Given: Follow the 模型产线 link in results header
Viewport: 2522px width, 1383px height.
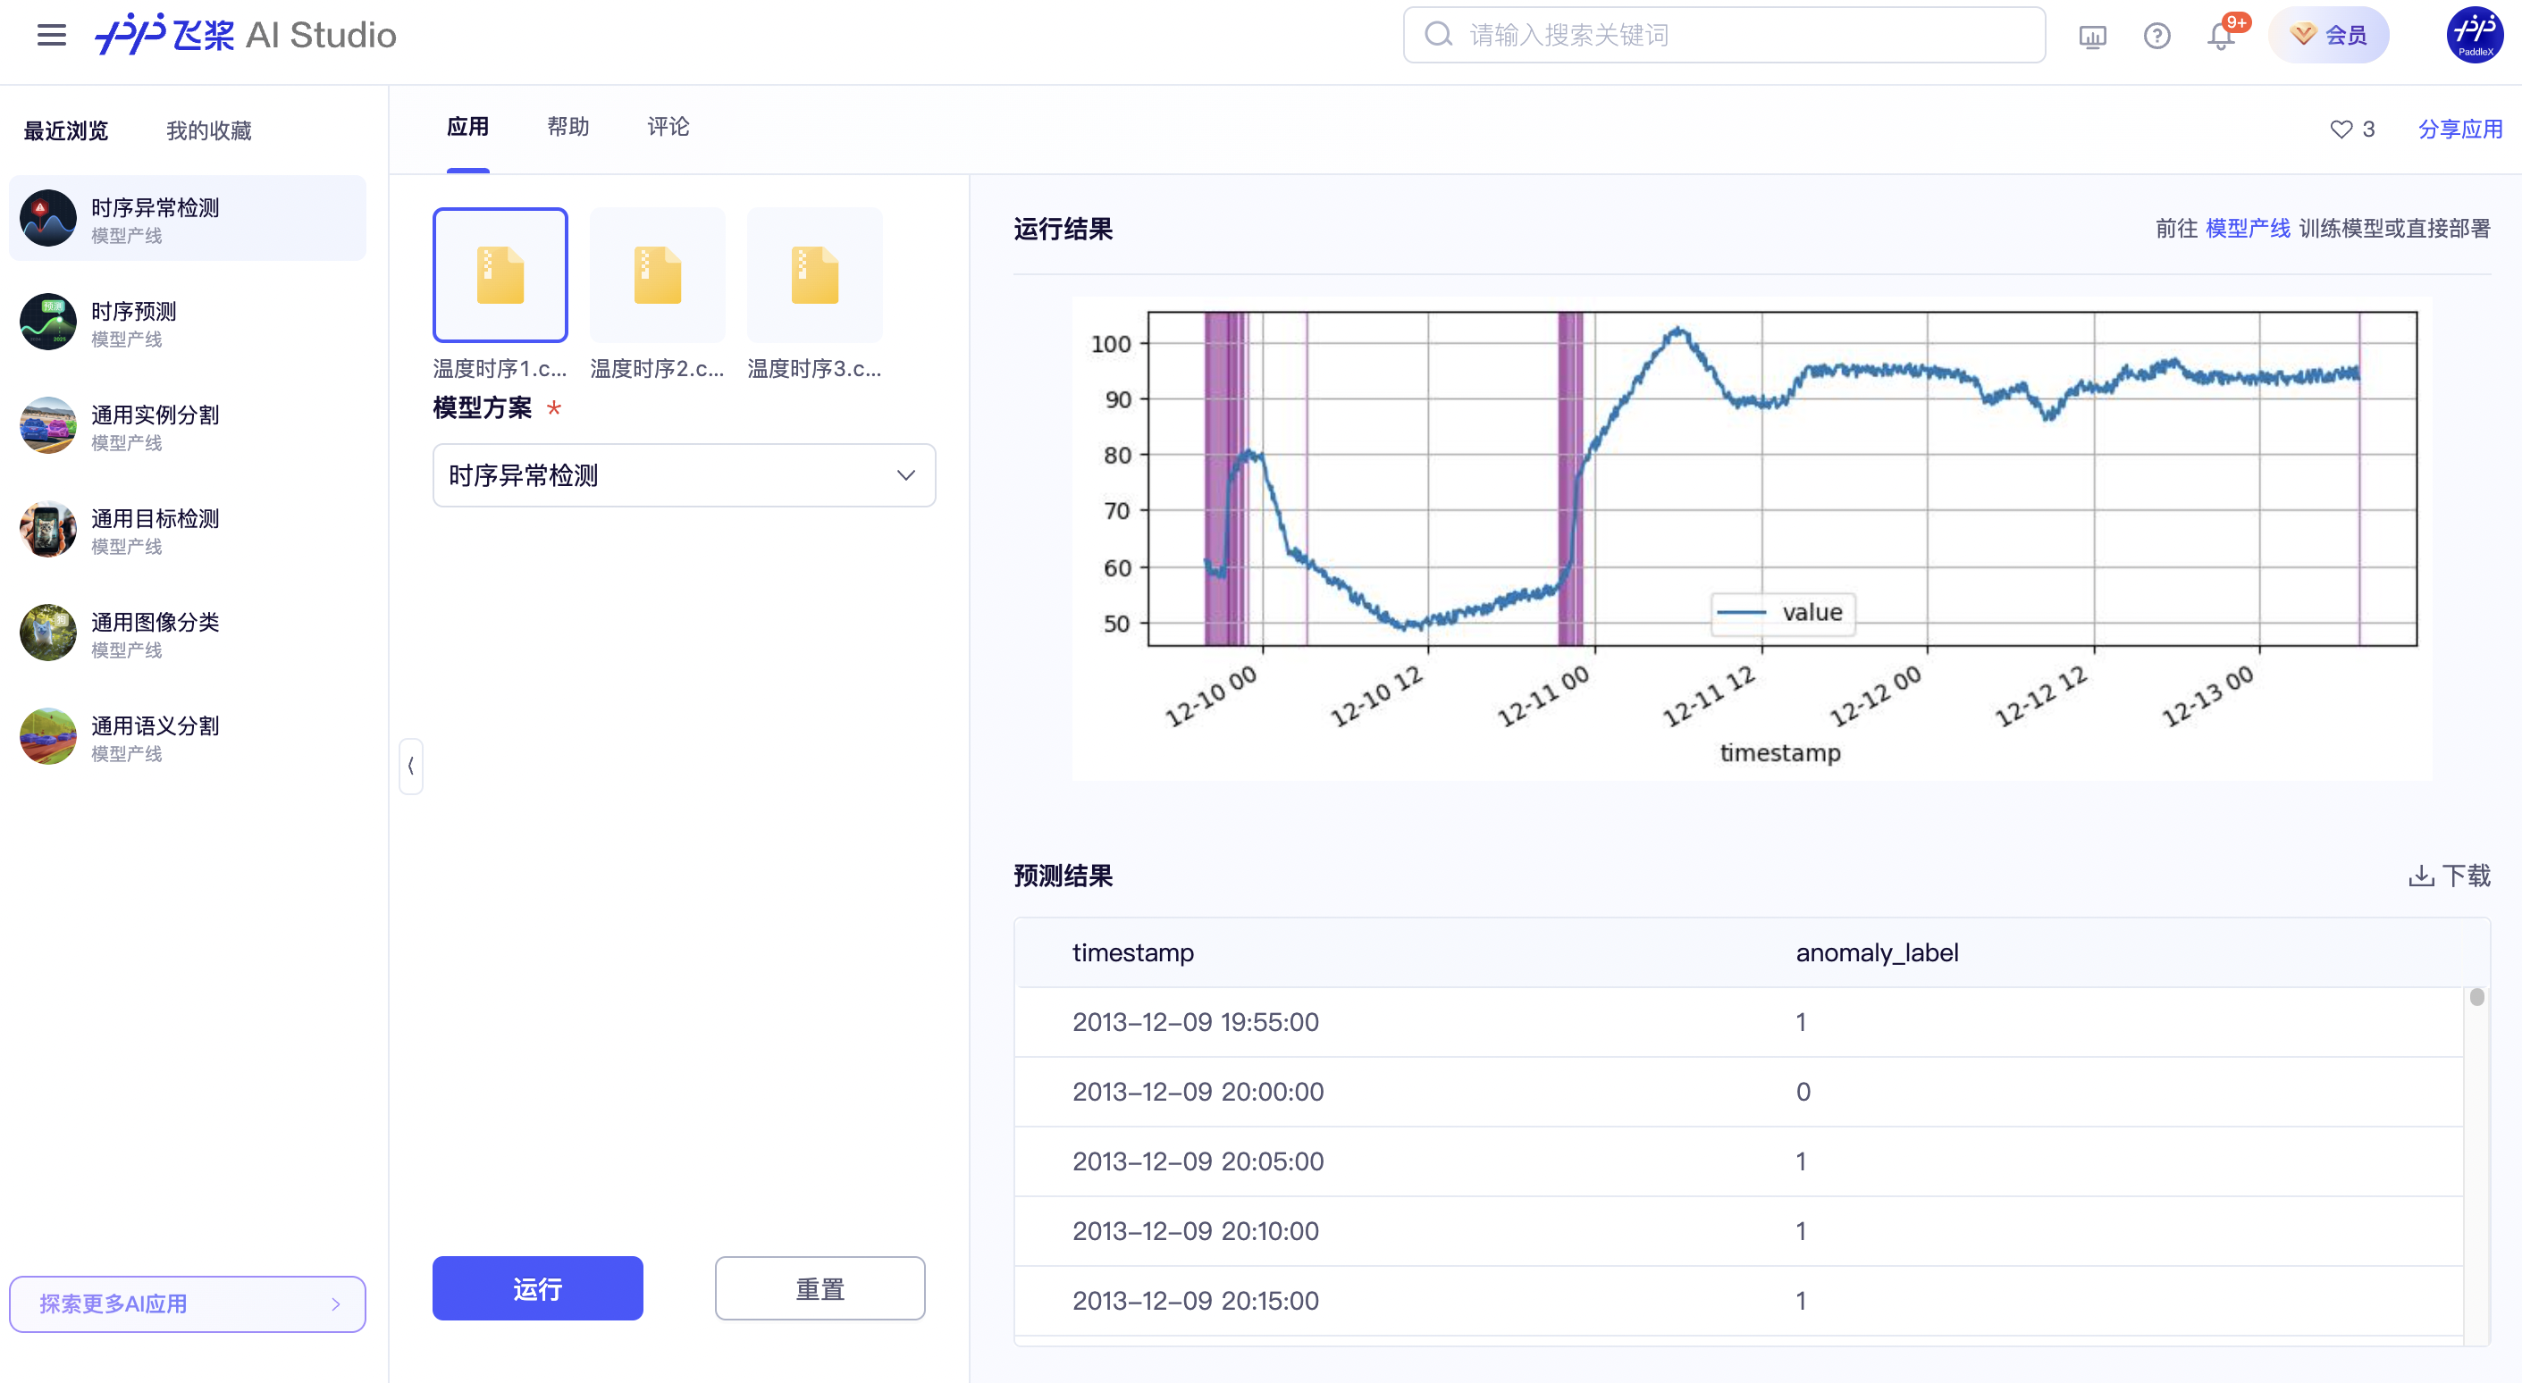Looking at the screenshot, I should (x=2247, y=229).
